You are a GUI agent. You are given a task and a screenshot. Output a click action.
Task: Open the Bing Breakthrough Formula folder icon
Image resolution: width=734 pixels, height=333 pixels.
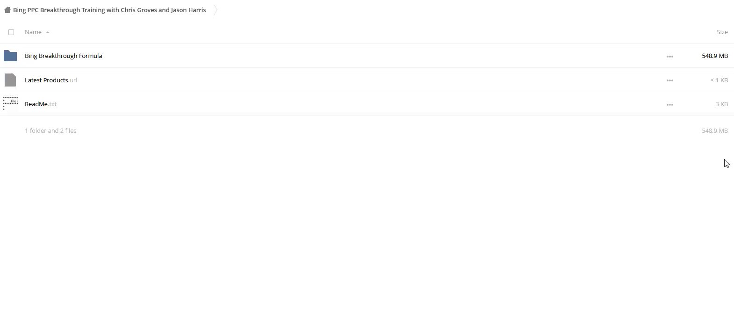pos(10,56)
